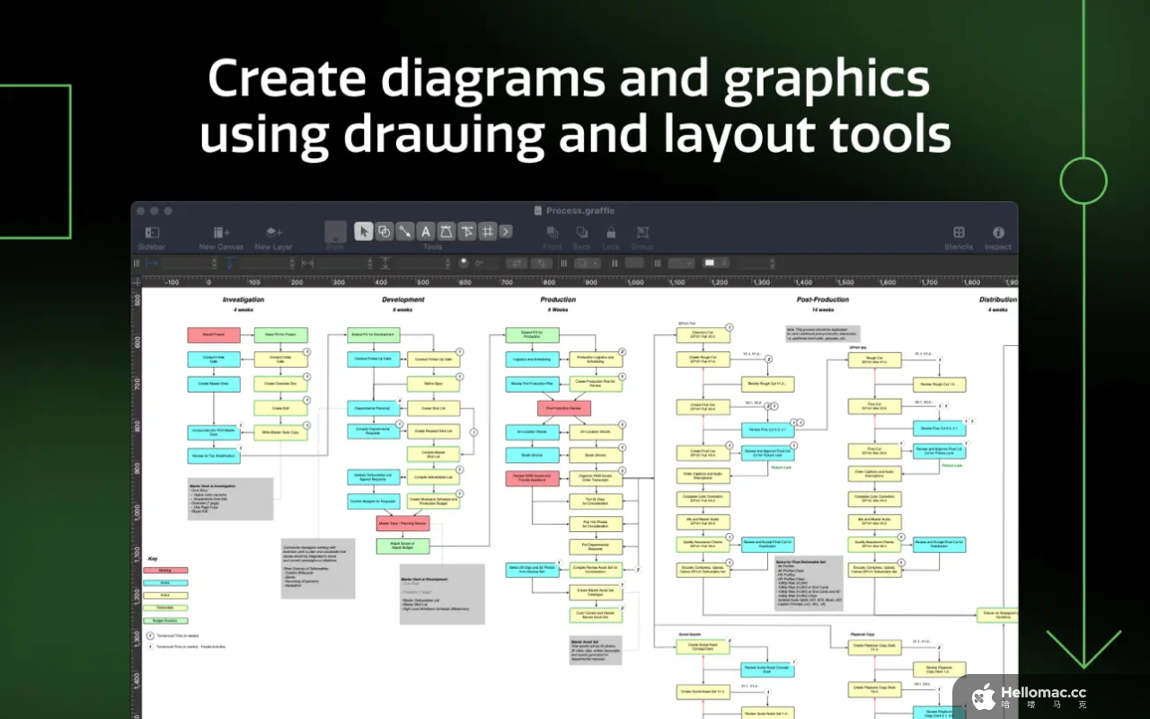This screenshot has height=719, width=1150.
Task: Select the Adjust Scope or Adjust Budget box
Action: pos(402,546)
